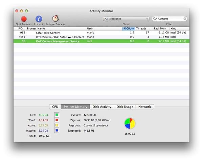Click the 'root' user cell
Image resolution: width=203 pixels, height=161 pixels.
coord(89,41)
